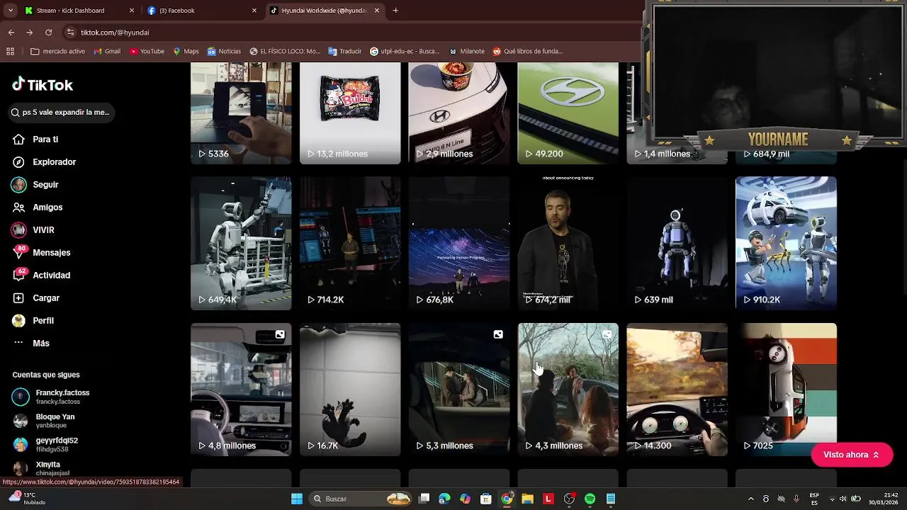The width and height of the screenshot is (907, 510).
Task: Open the weather widget 13°C Nublado
Action: (x=26, y=499)
